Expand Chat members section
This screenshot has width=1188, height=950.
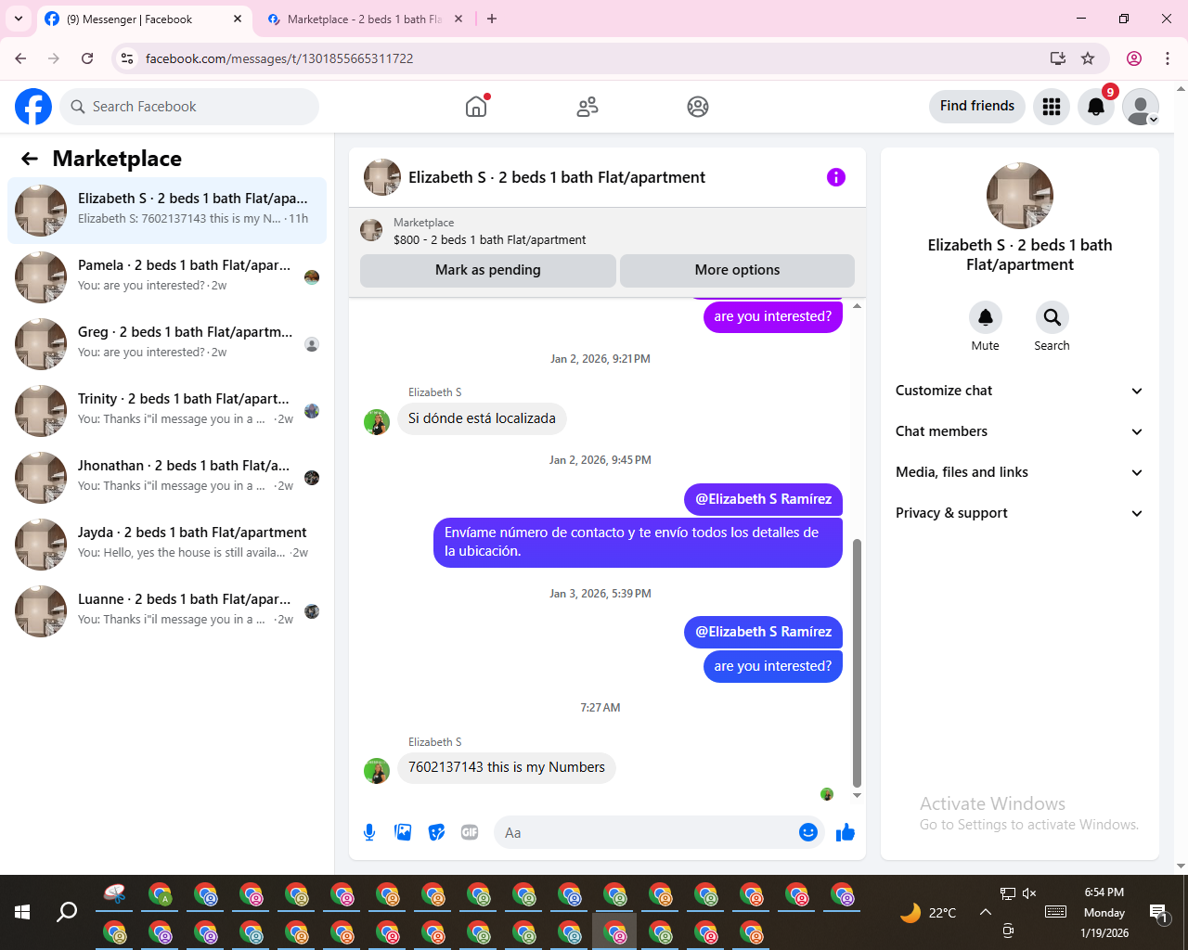click(1019, 431)
